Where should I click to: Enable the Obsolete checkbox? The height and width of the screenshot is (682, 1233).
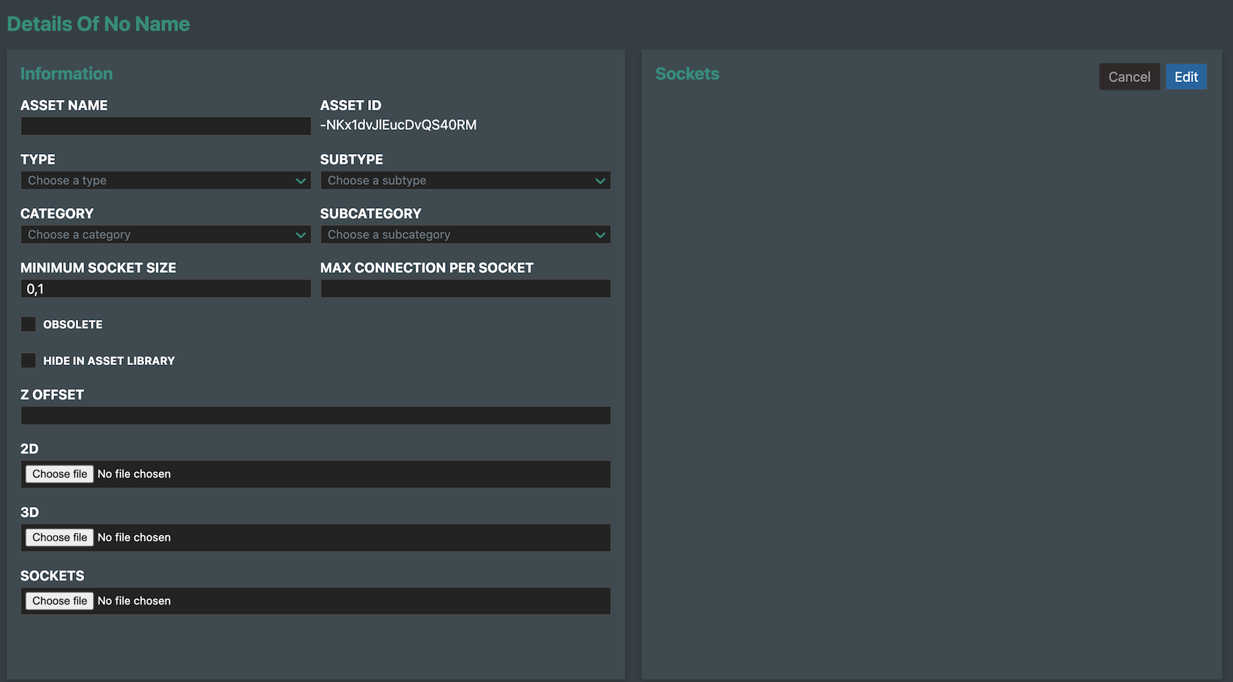29,324
